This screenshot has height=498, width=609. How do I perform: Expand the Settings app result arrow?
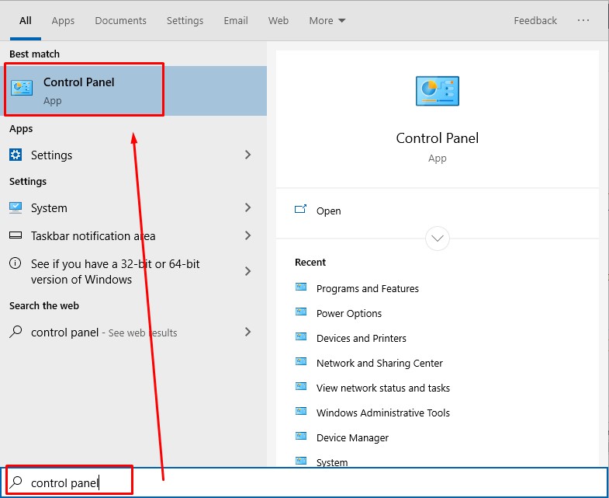tap(247, 155)
